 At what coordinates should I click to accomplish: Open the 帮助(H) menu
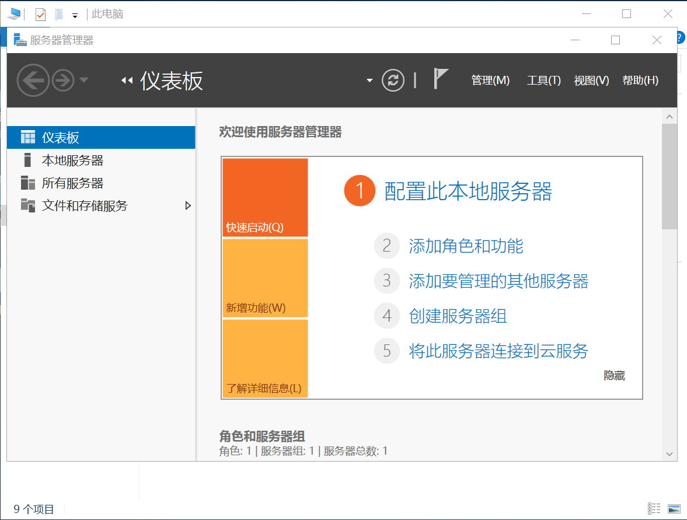click(x=640, y=80)
